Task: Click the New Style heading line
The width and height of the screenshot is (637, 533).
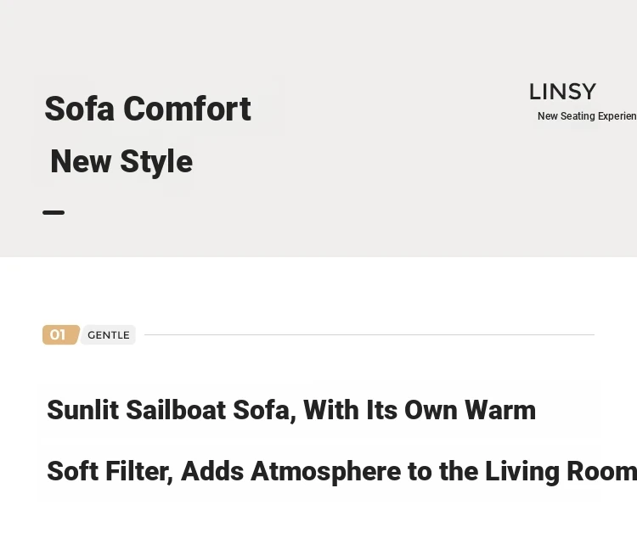Action: pyautogui.click(x=121, y=162)
